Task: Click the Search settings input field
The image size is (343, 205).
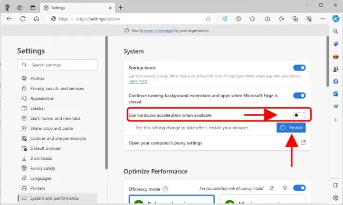Action: tap(58, 65)
